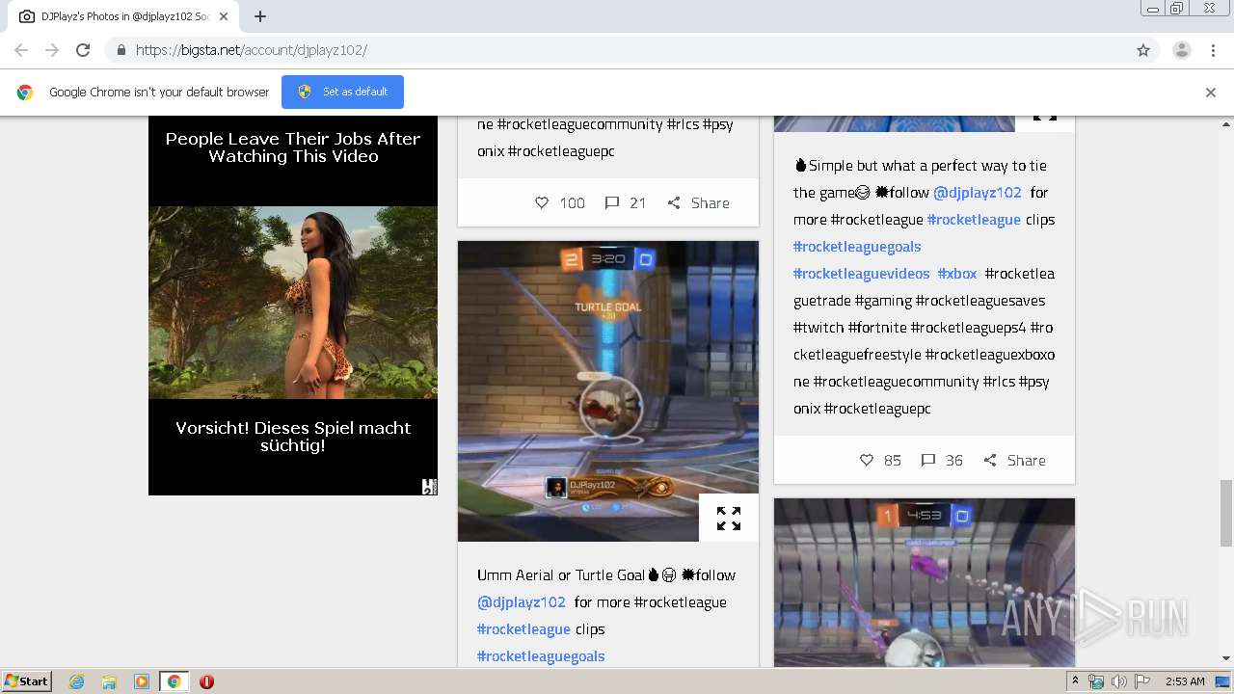Open network status tray icon
The height and width of the screenshot is (694, 1234).
tap(1096, 681)
